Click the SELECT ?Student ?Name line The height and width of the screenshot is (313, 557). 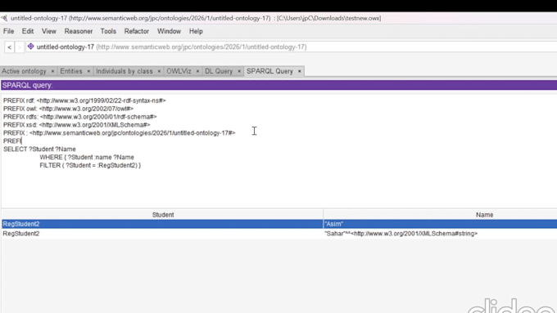39,150
